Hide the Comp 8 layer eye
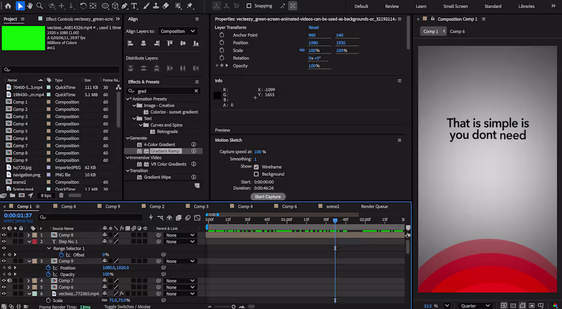 coord(4,235)
